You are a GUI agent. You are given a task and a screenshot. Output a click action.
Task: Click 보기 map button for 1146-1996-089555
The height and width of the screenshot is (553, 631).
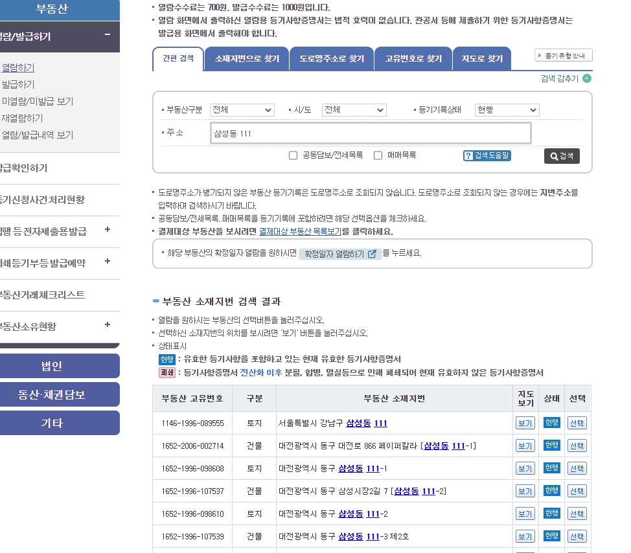[525, 423]
